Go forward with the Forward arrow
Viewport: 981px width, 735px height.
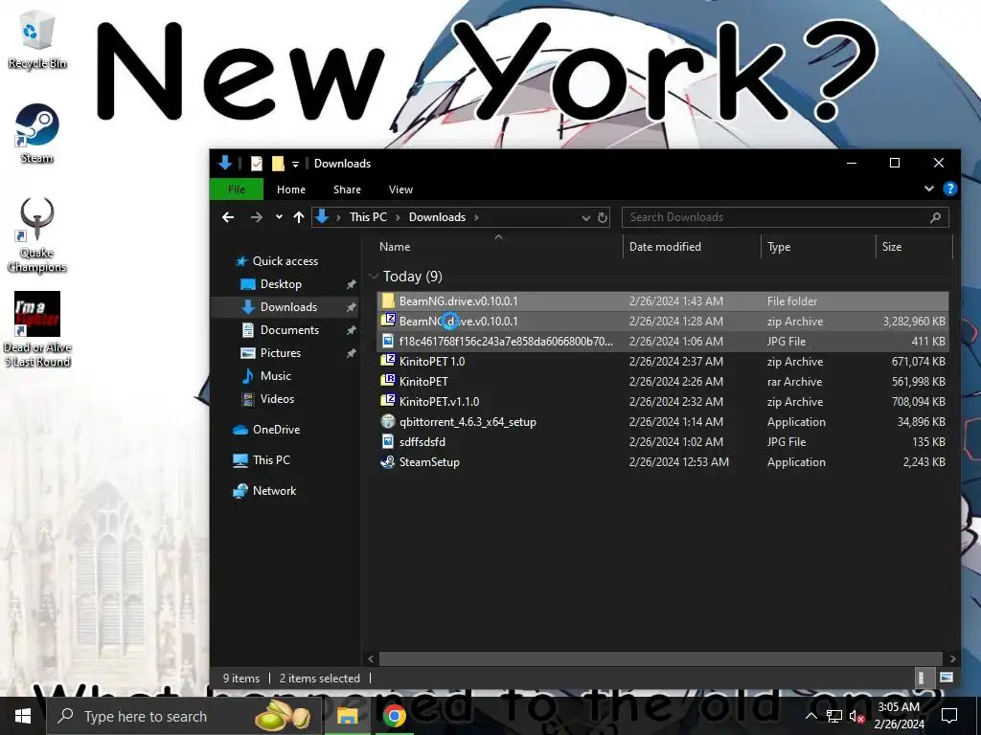[257, 217]
